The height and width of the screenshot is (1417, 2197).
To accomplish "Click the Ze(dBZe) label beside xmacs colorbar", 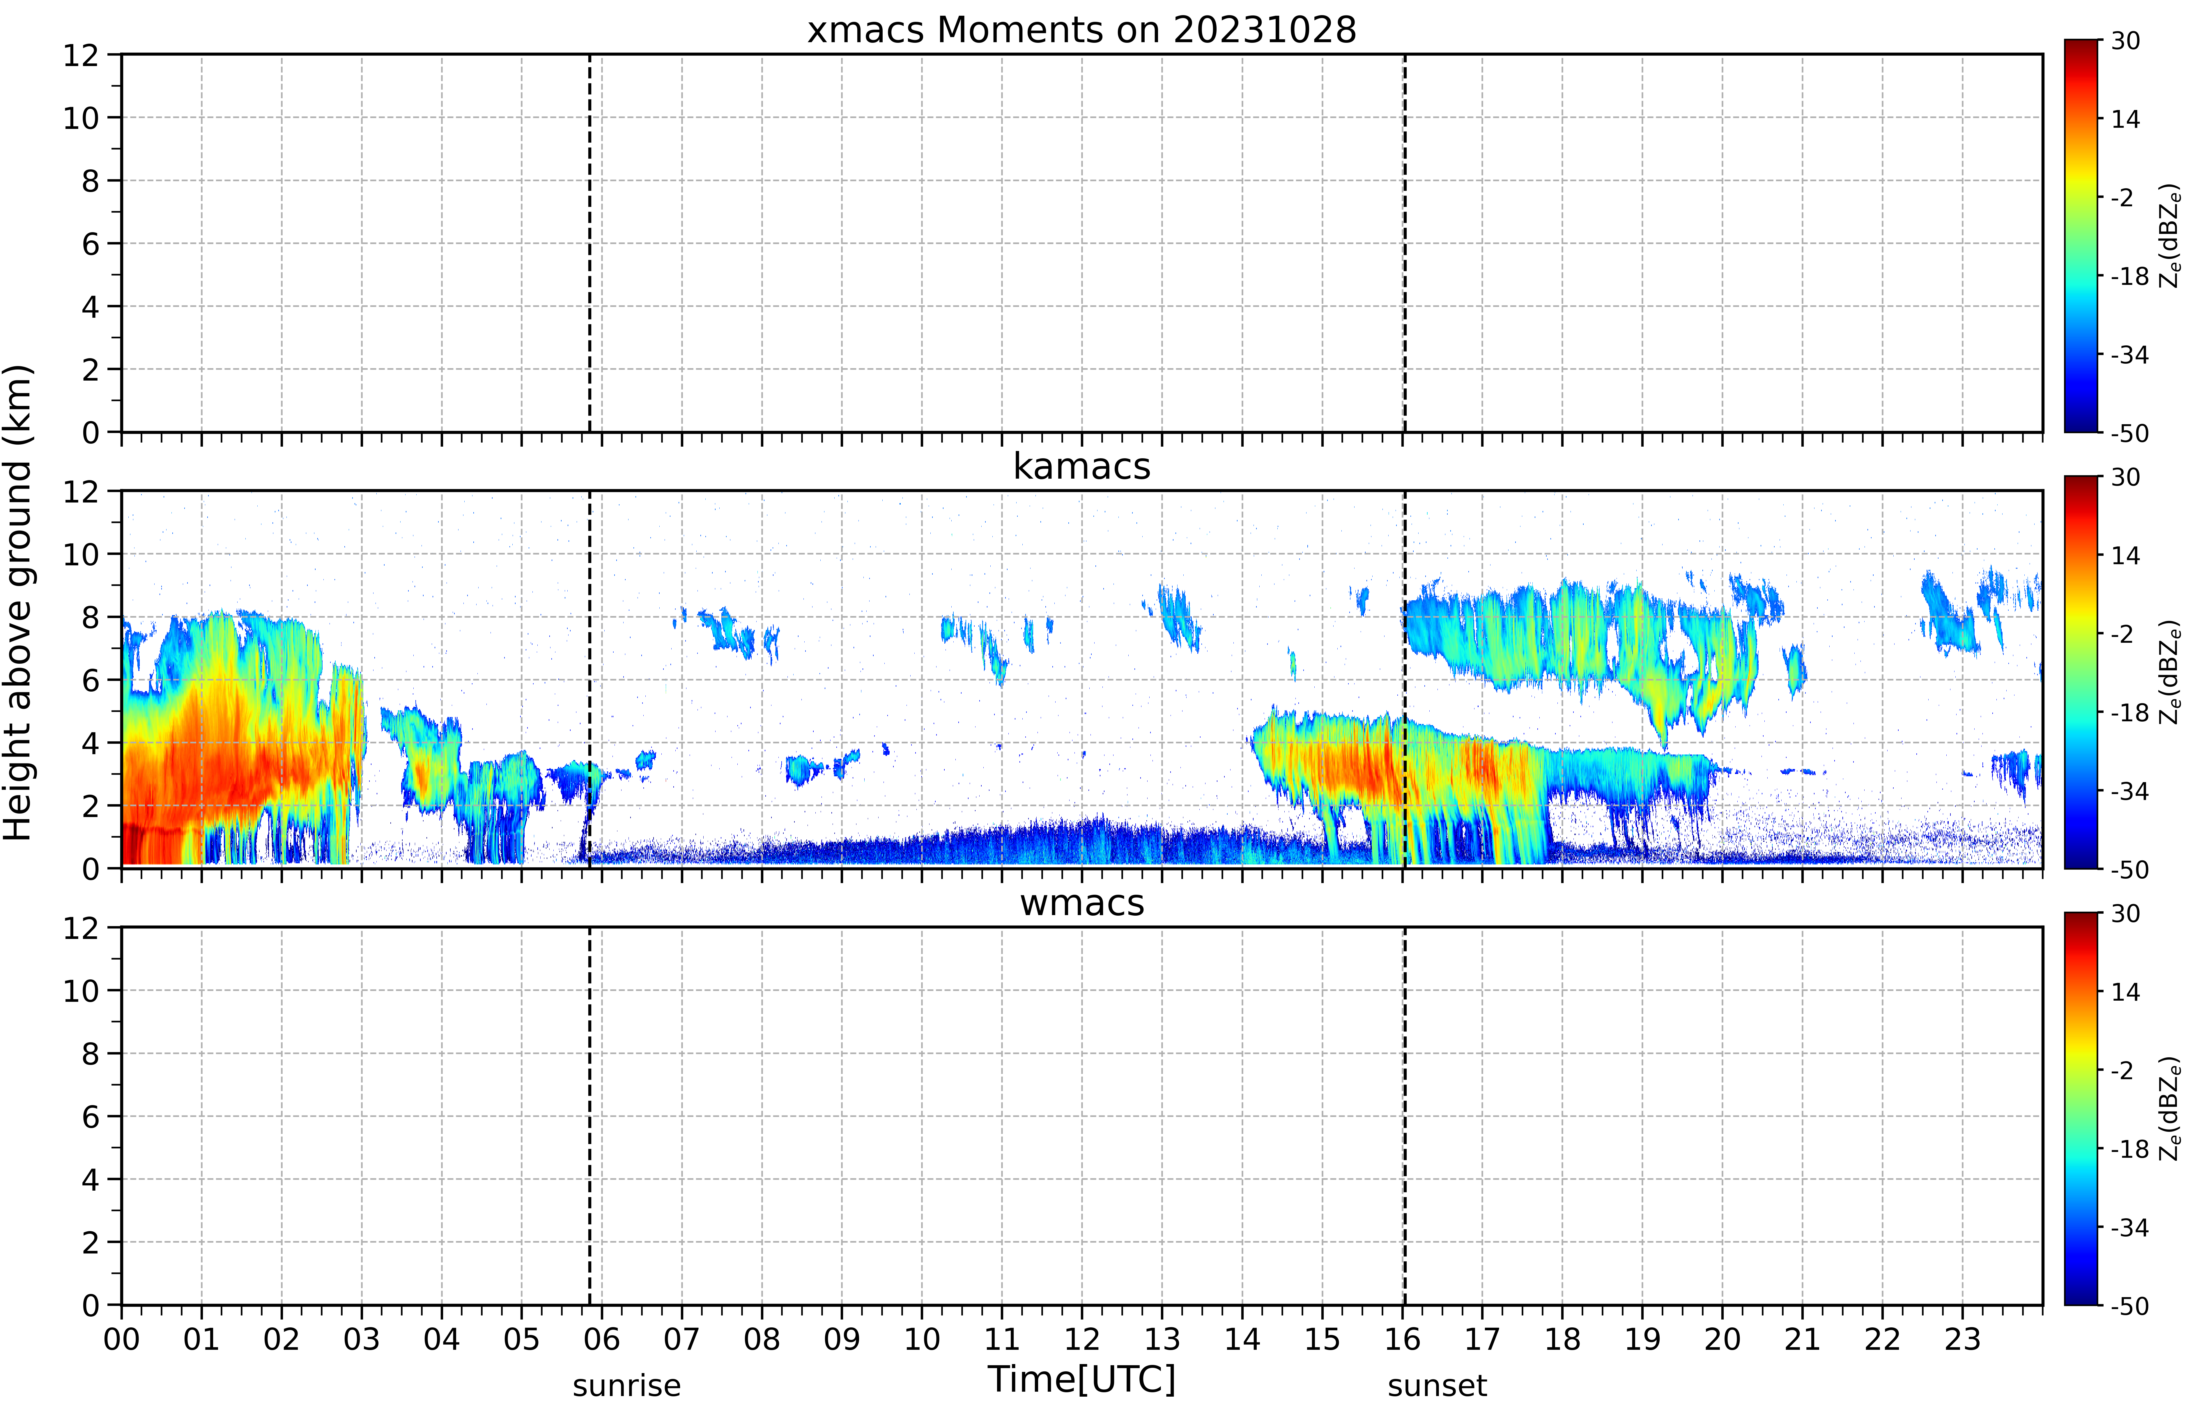I will [x=2170, y=236].
